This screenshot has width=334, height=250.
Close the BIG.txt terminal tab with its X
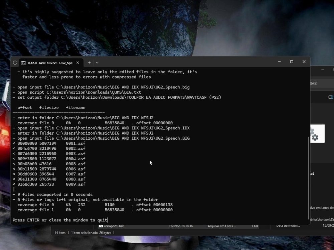(77, 62)
